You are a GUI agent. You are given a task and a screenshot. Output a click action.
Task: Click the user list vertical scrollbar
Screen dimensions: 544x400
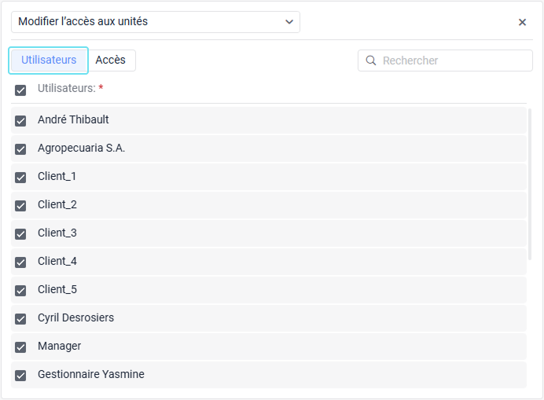click(x=530, y=185)
